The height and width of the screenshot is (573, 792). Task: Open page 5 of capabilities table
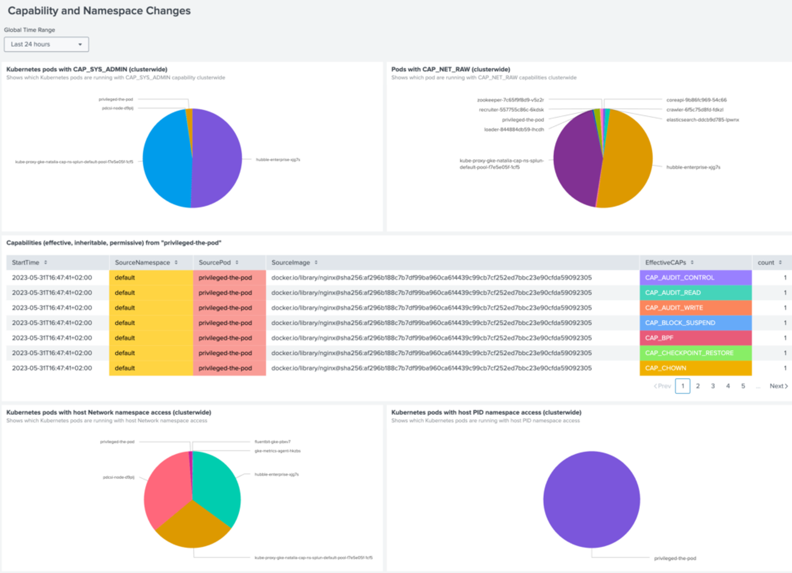click(x=743, y=386)
